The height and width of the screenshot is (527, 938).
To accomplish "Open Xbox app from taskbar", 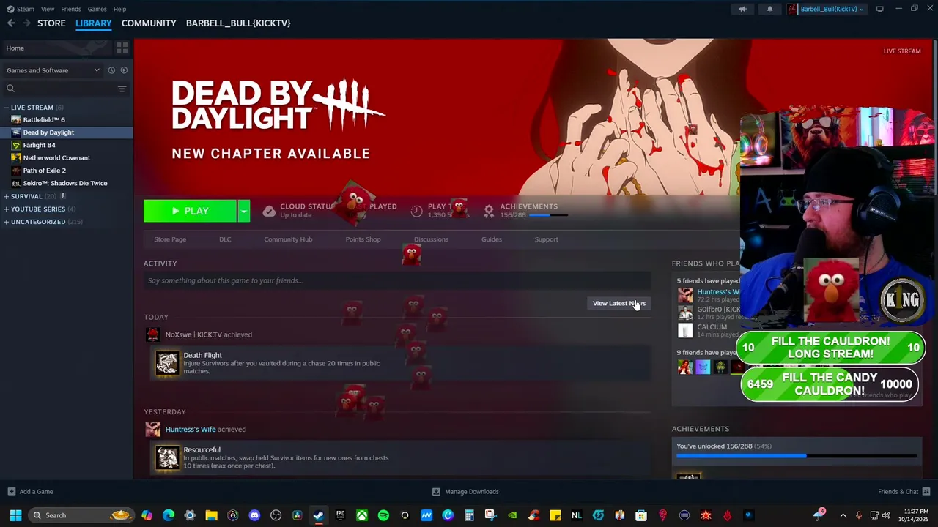I will pyautogui.click(x=362, y=515).
